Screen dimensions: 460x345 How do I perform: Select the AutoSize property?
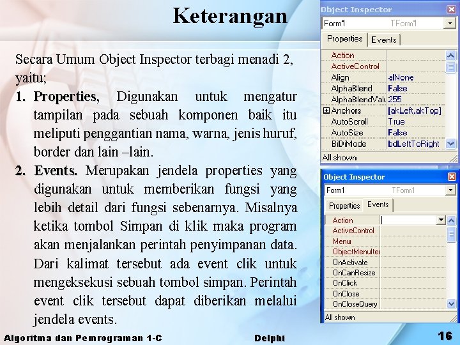347,133
